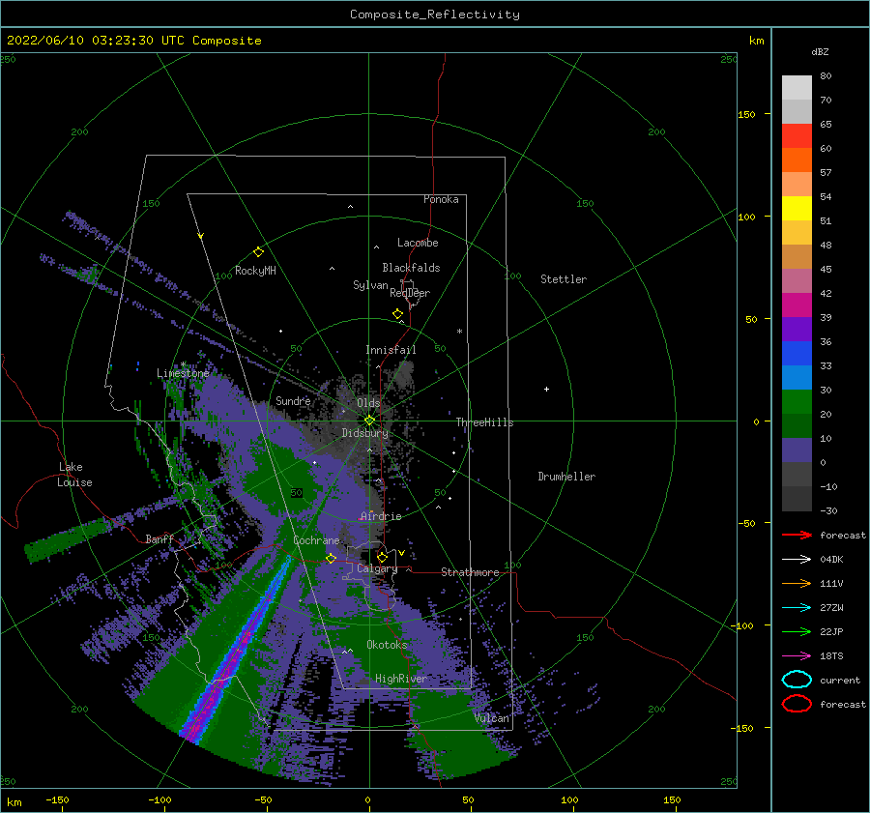Click the cyan 27ZW arrow icon
Viewport: 870px width, 813px height.
(797, 608)
